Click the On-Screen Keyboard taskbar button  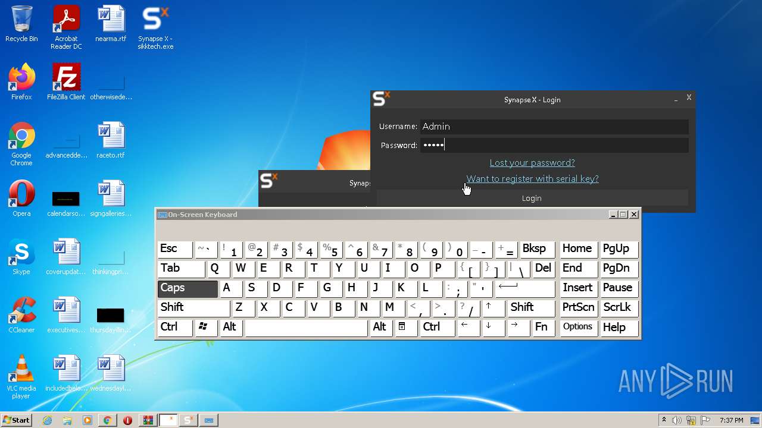[209, 420]
